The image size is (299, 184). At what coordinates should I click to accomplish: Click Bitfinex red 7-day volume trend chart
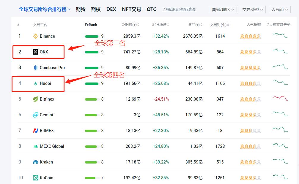[280, 98]
